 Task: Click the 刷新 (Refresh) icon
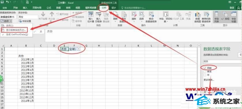(116, 15)
